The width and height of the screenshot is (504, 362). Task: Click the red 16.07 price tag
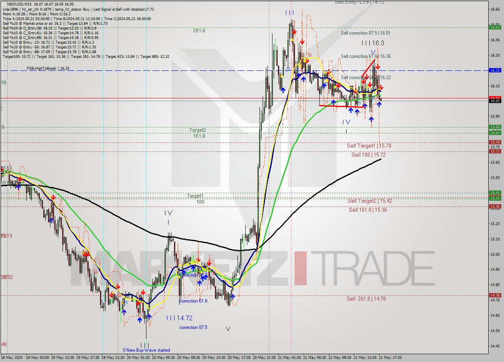(495, 98)
